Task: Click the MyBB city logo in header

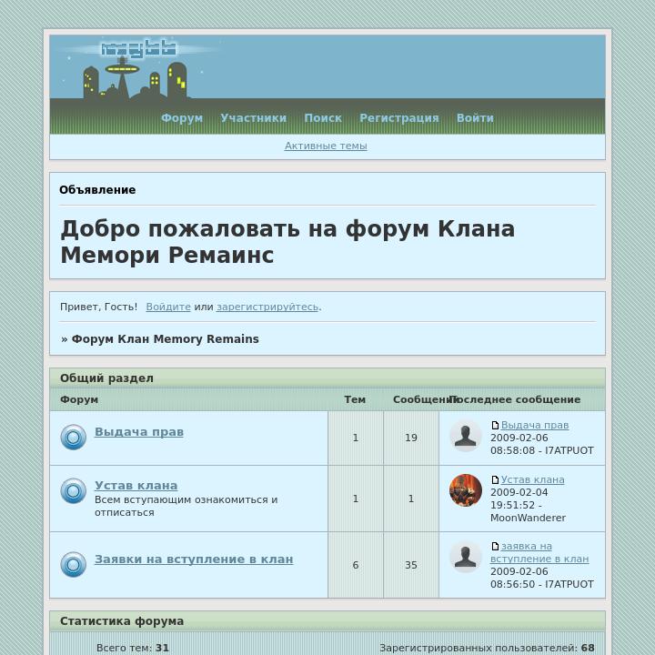Action: [138, 68]
